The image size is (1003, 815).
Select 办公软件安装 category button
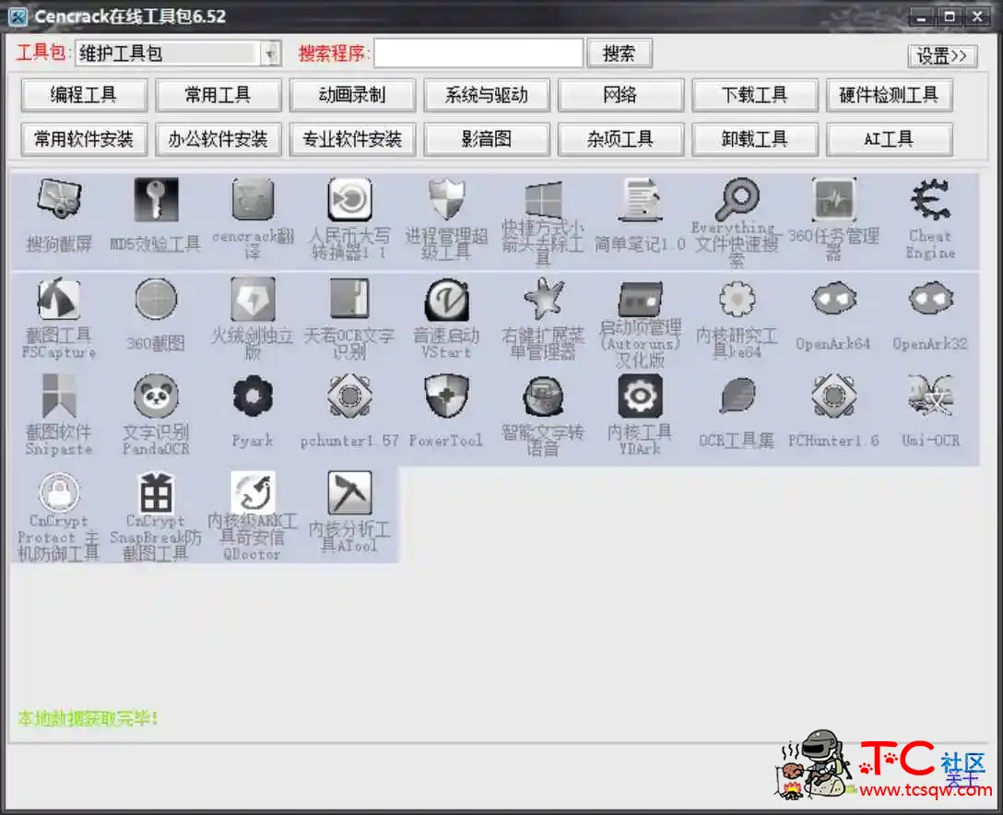coord(218,139)
